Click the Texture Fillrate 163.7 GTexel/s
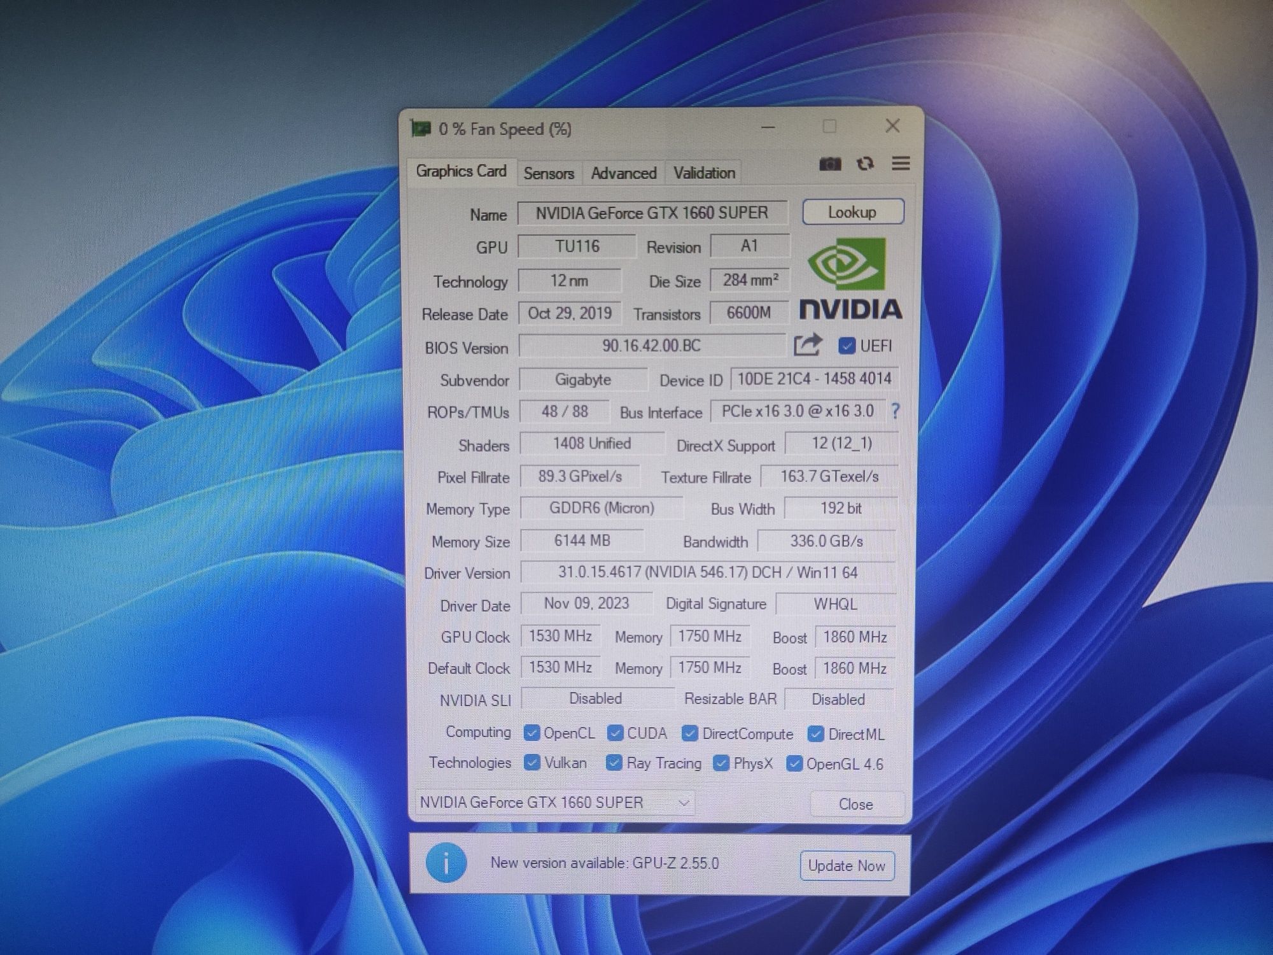Image resolution: width=1273 pixels, height=955 pixels. pos(829,476)
